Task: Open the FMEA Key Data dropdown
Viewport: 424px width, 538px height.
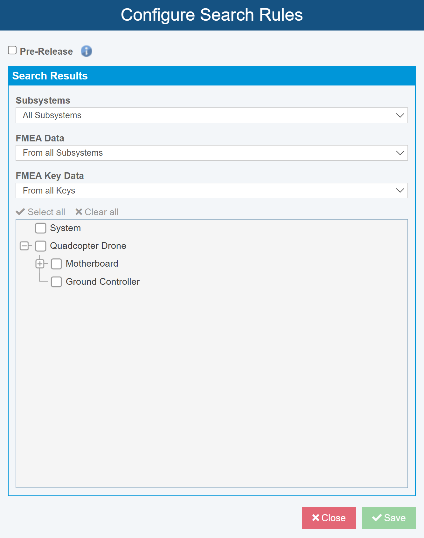Action: coord(212,191)
